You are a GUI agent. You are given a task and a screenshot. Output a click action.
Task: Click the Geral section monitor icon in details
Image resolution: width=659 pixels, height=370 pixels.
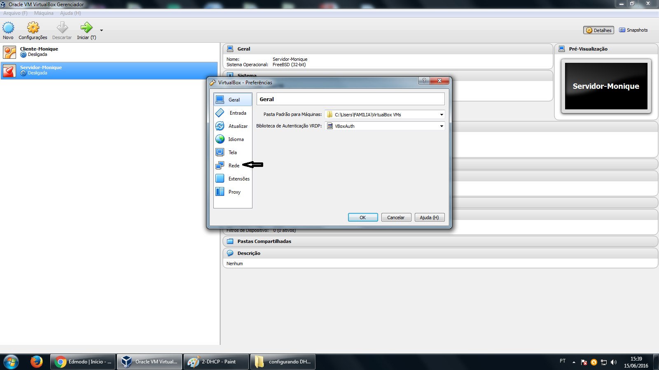point(230,49)
